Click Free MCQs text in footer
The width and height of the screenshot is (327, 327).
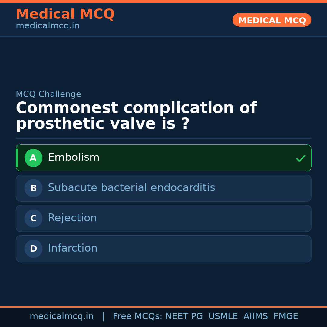pos(137,316)
